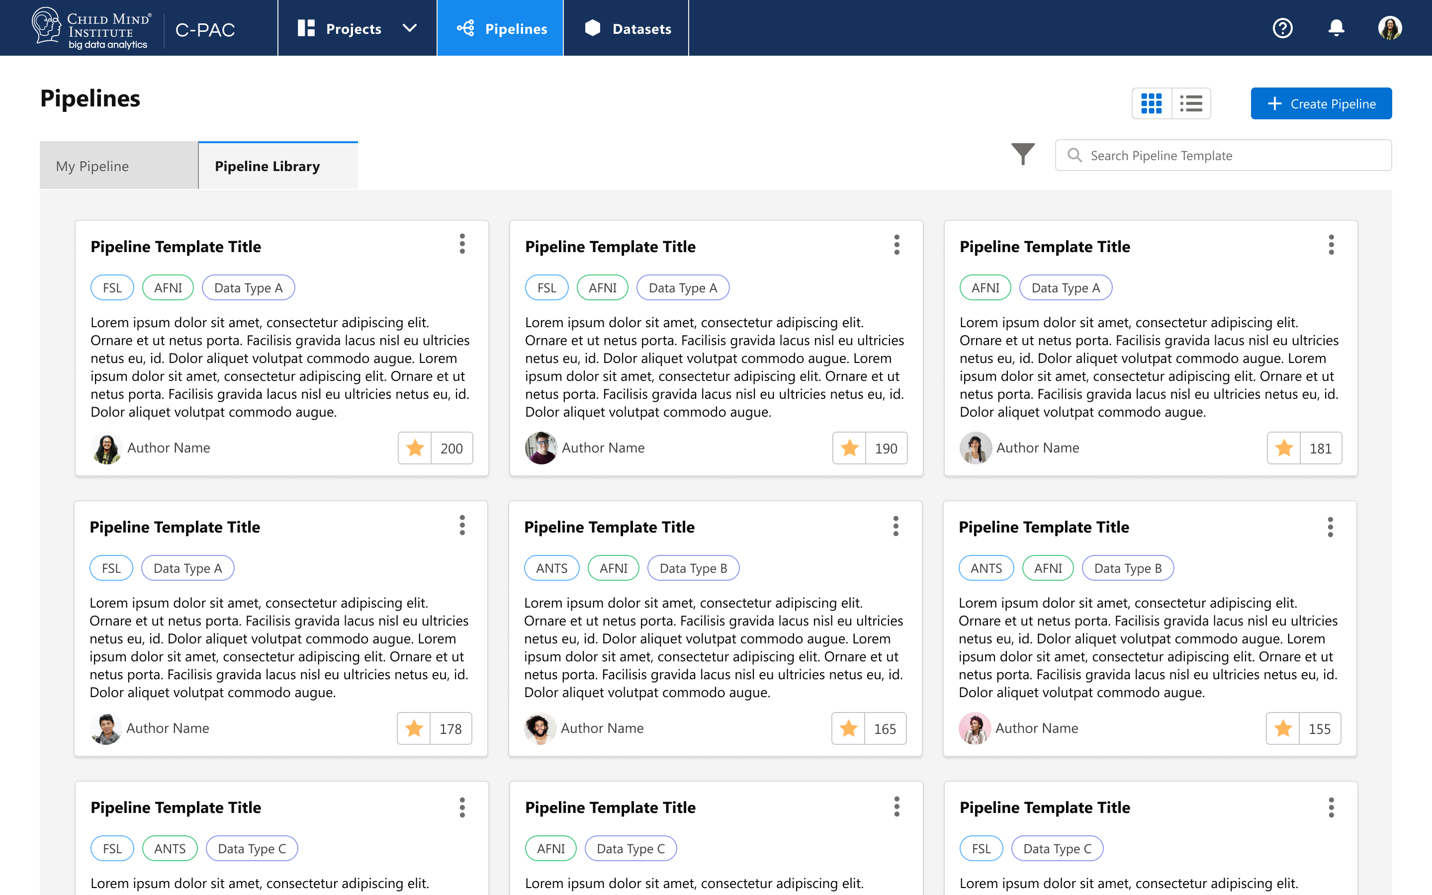Switch to grid view layout

click(1152, 103)
